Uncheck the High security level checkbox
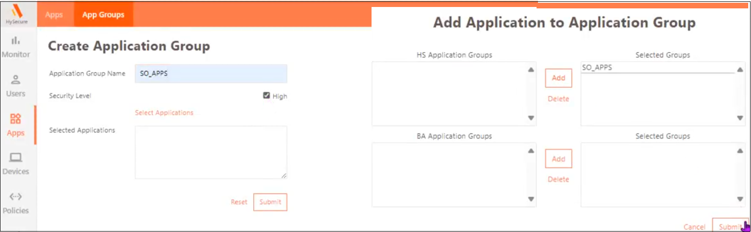Screen dimensions: 751x232 click(267, 96)
